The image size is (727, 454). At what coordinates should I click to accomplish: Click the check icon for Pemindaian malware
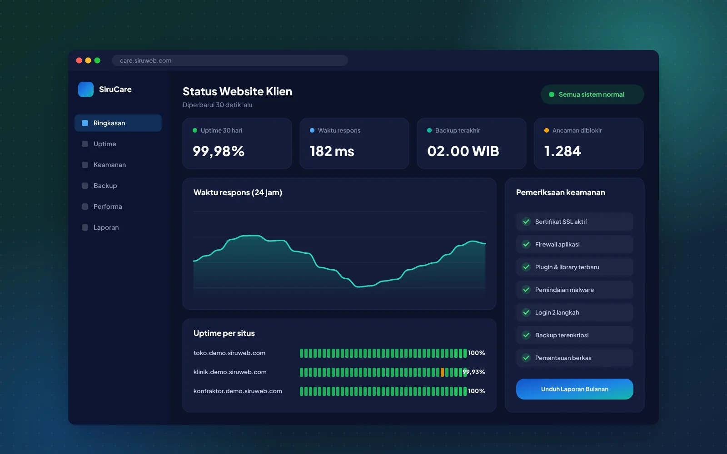click(x=526, y=290)
